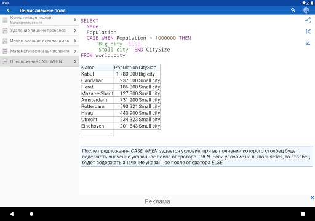Select the Предложение CASE WHEN lesson
The height and width of the screenshot is (221, 315).
click(x=39, y=61)
